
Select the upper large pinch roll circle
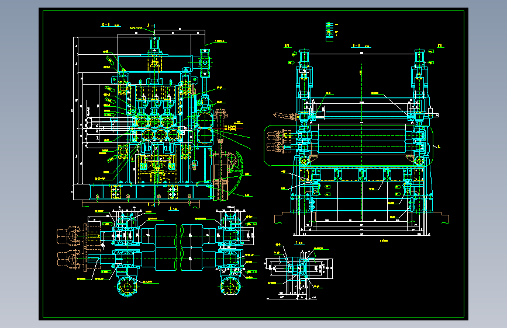[x=205, y=120]
